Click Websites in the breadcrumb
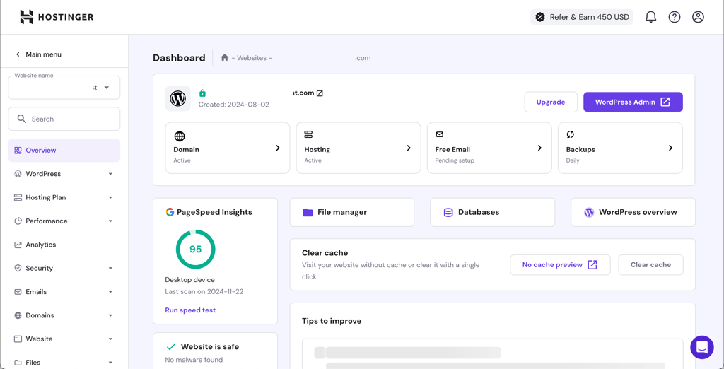The width and height of the screenshot is (724, 369). tap(252, 58)
